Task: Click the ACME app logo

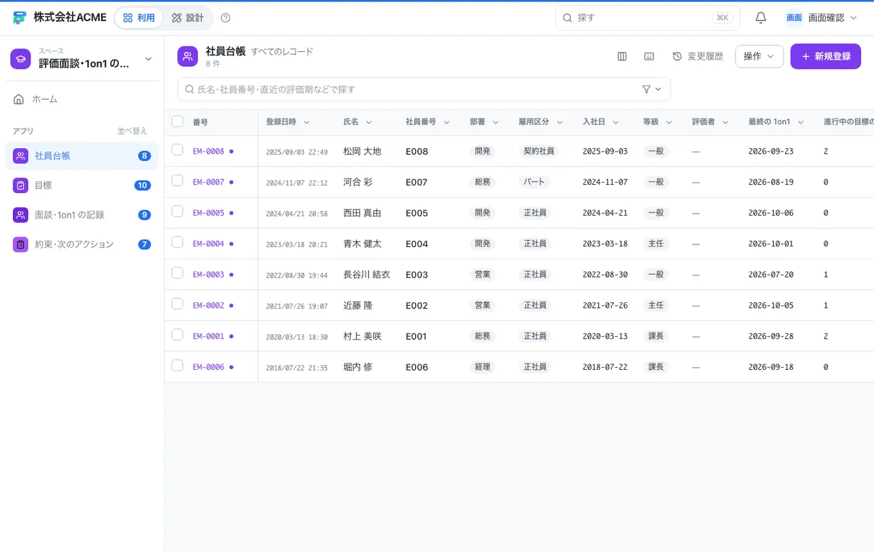Action: (19, 18)
